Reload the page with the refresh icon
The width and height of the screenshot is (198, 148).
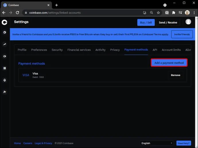18,13
